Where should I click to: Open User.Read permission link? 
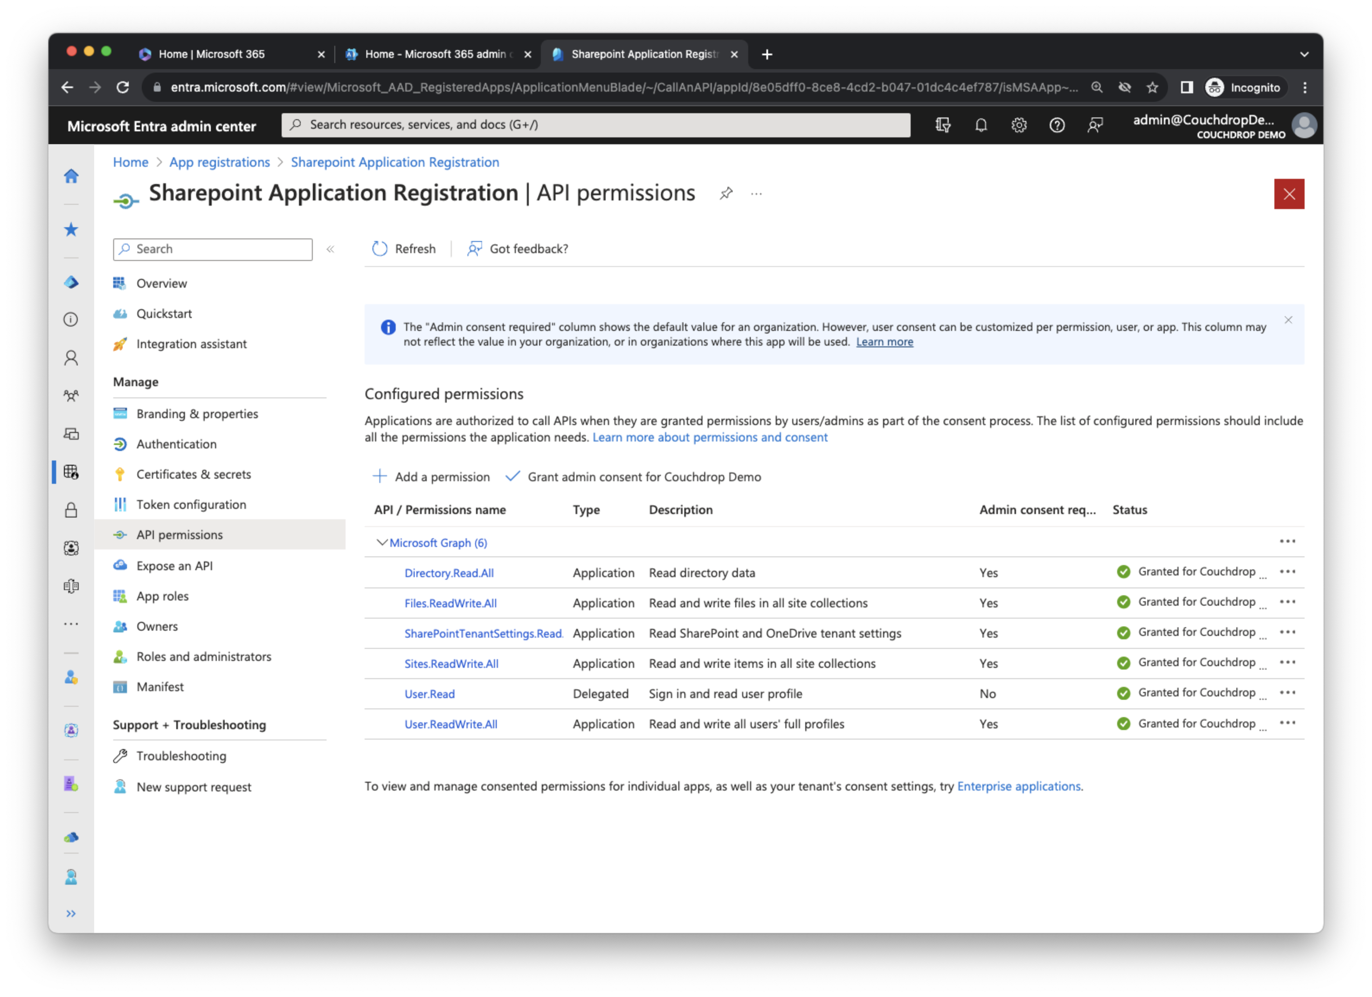tap(429, 694)
